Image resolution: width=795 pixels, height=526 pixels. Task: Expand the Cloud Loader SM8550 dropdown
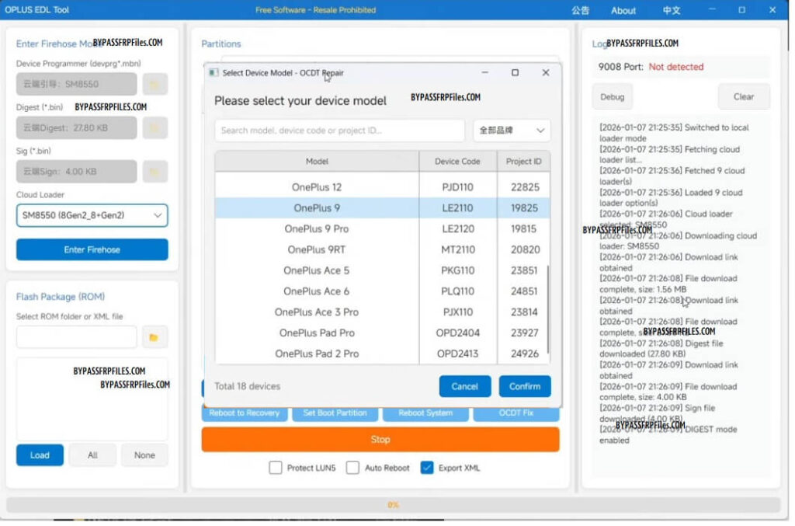point(92,215)
